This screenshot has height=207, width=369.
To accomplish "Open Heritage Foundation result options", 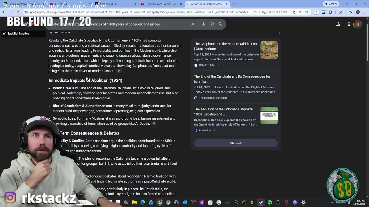I will pos(231,98).
